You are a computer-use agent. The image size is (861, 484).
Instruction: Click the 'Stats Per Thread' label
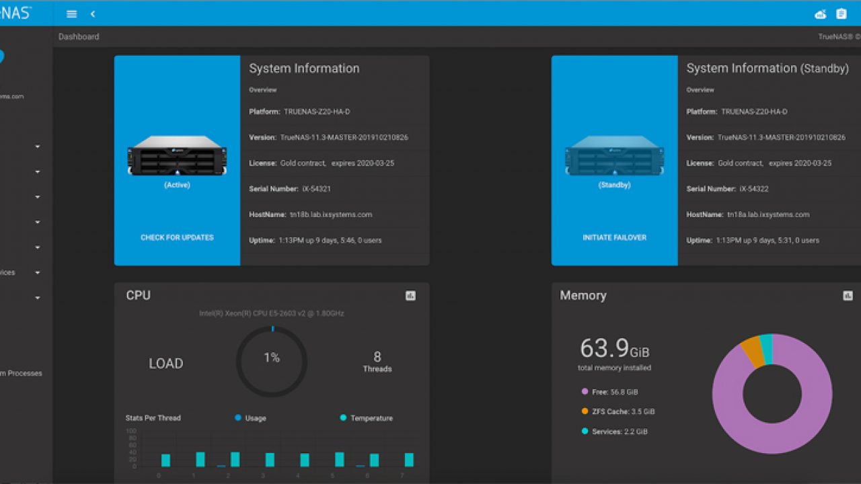(x=153, y=418)
